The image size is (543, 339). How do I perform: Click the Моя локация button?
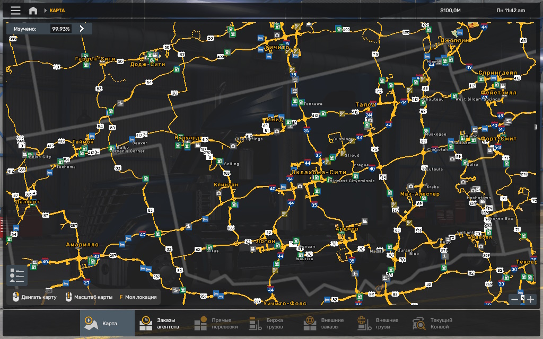(138, 297)
